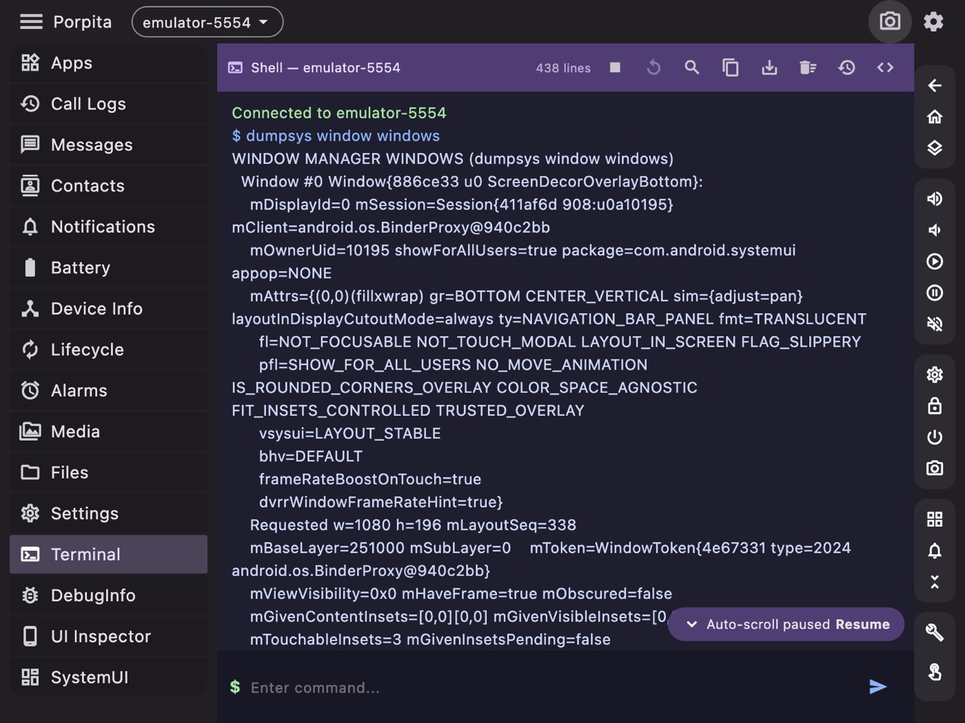Image resolution: width=965 pixels, height=723 pixels.
Task: Click the top screenshot camera button
Action: [x=890, y=21]
